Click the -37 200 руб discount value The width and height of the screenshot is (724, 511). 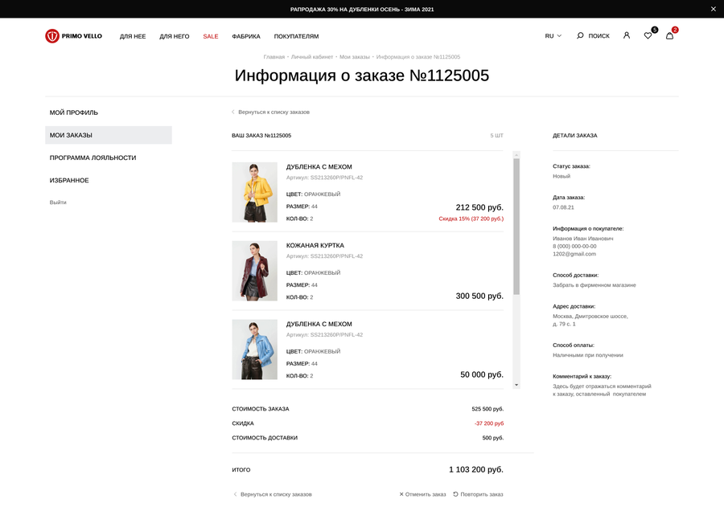(489, 423)
